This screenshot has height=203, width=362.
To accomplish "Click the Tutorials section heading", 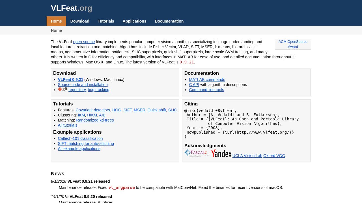I will point(63,104).
